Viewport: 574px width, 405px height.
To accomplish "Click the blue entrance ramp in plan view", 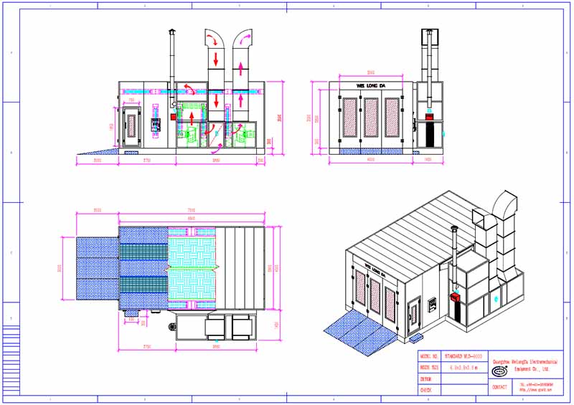I will tap(98, 268).
